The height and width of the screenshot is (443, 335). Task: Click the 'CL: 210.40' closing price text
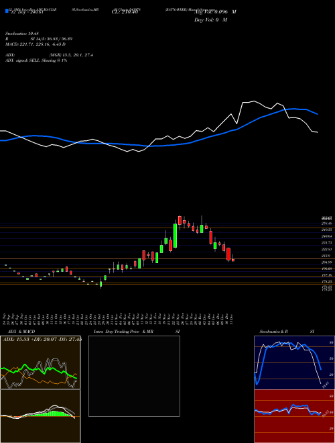[x=126, y=12]
